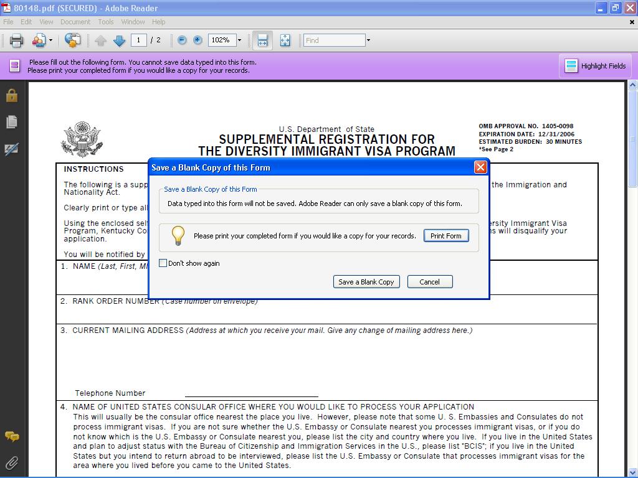Viewport: 638px width, 478px height.
Task: Check the Don't show again checkbox
Action: (x=163, y=263)
